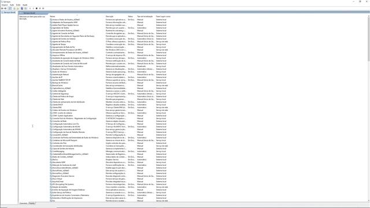Toggle the Show/Hide Console Tree toolbar icon
Viewport: 370px width, 208px height.
10,8
